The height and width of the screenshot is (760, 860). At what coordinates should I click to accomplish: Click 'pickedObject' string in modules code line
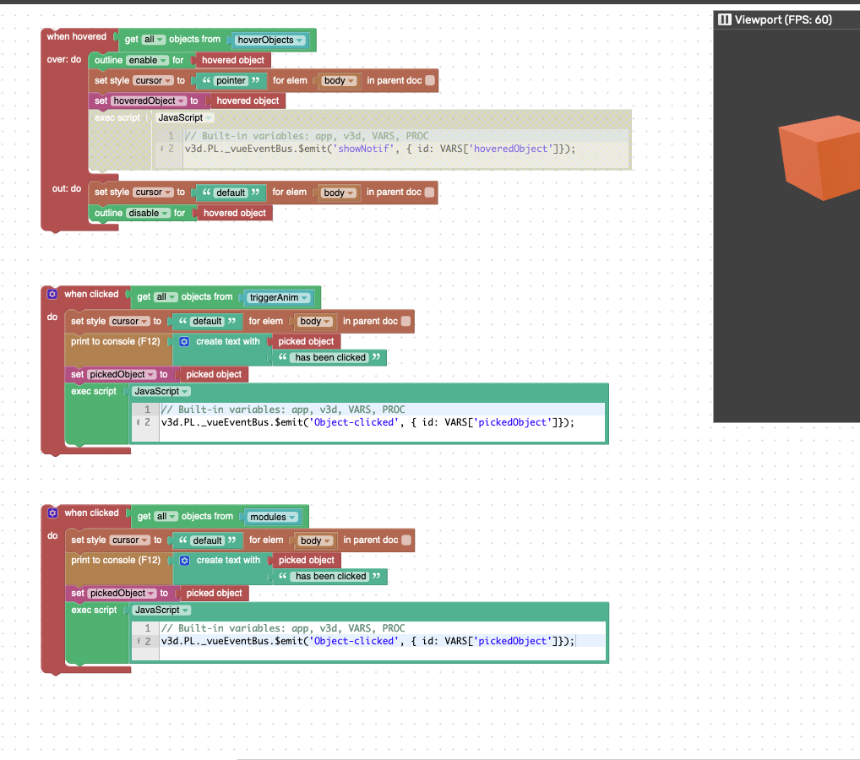[512, 641]
